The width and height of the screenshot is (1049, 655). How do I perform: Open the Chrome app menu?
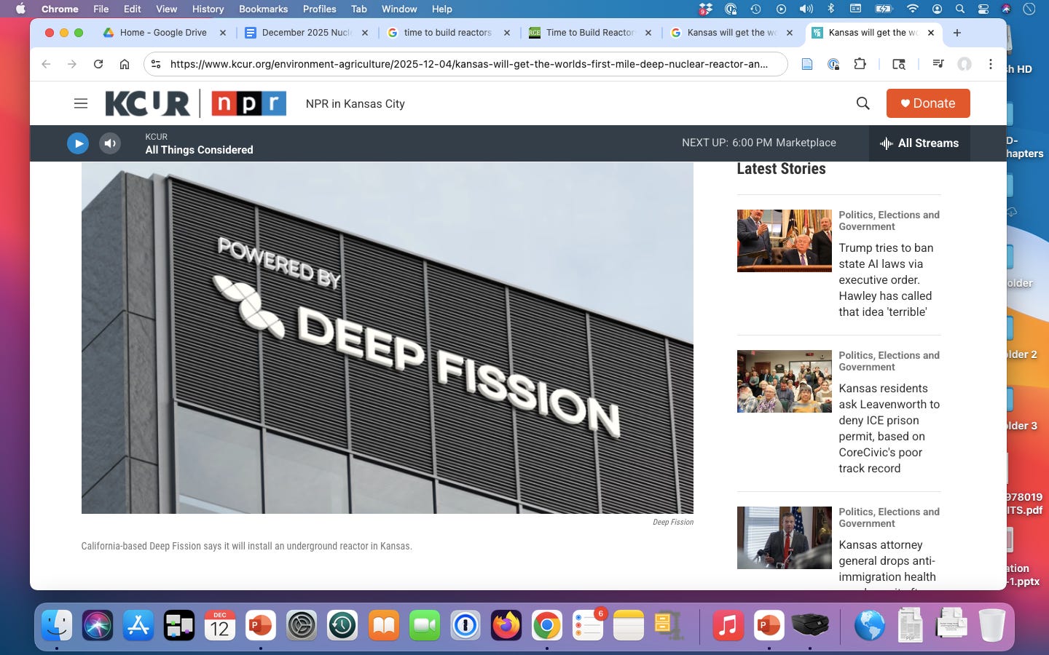pos(60,9)
